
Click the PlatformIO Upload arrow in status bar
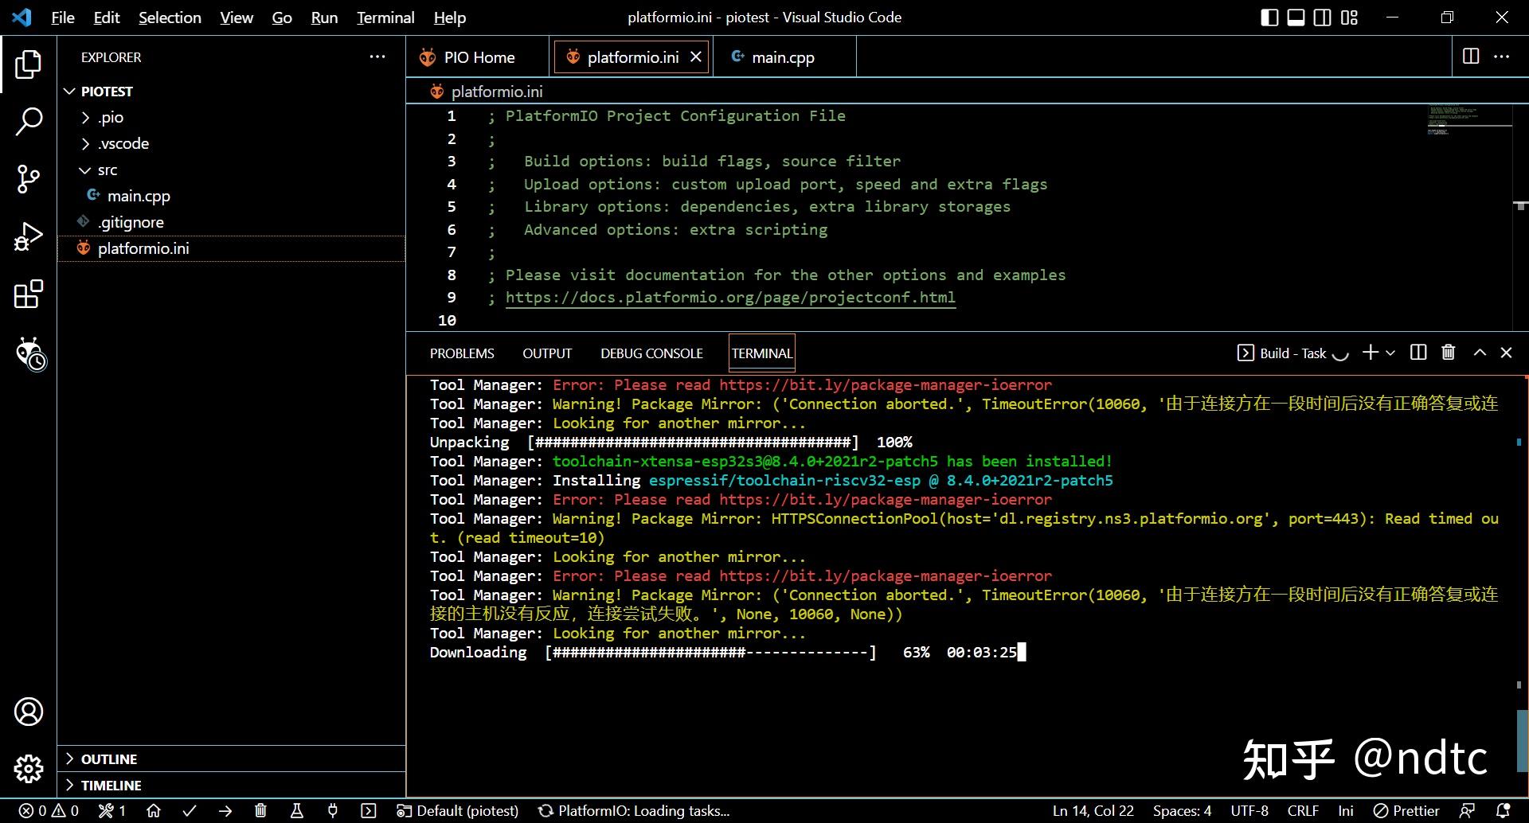coord(225,810)
